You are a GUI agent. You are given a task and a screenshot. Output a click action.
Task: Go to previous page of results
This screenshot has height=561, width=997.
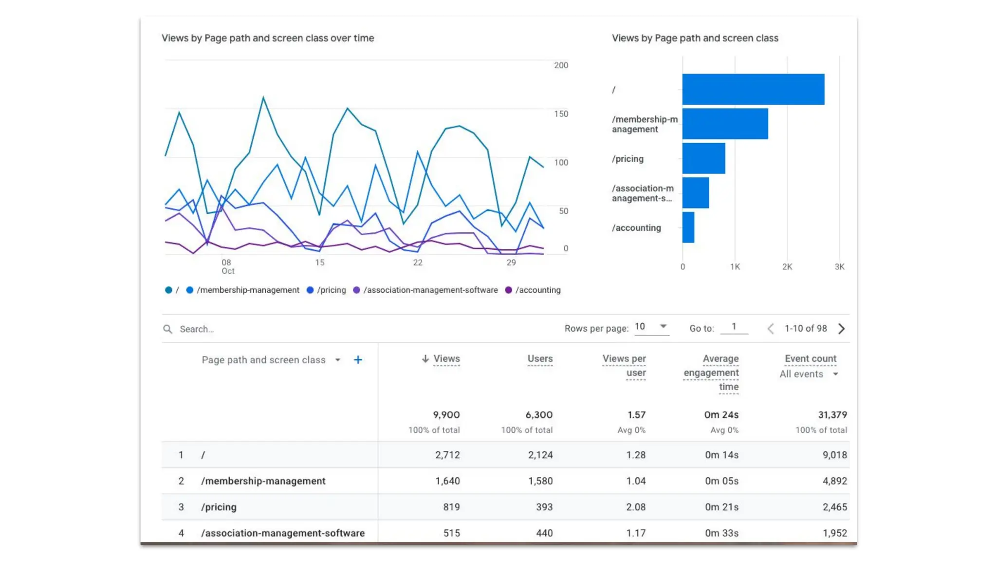click(x=770, y=329)
